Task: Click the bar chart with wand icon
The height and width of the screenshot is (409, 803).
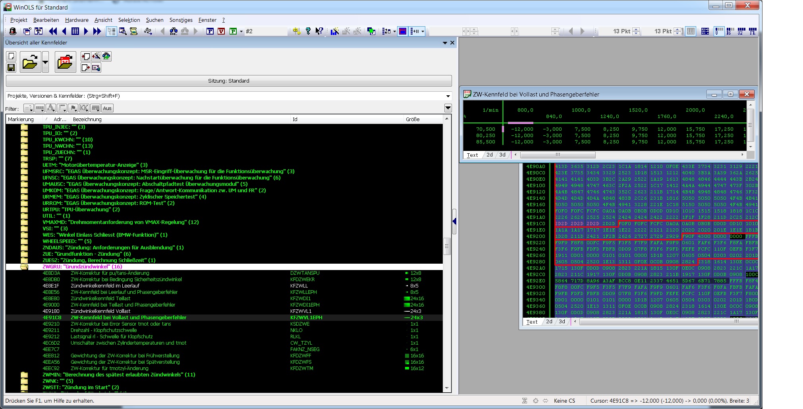Action: click(x=335, y=31)
